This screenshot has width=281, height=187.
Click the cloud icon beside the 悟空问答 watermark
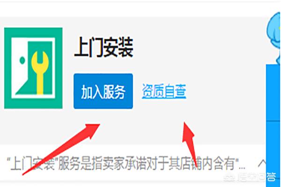click(230, 178)
